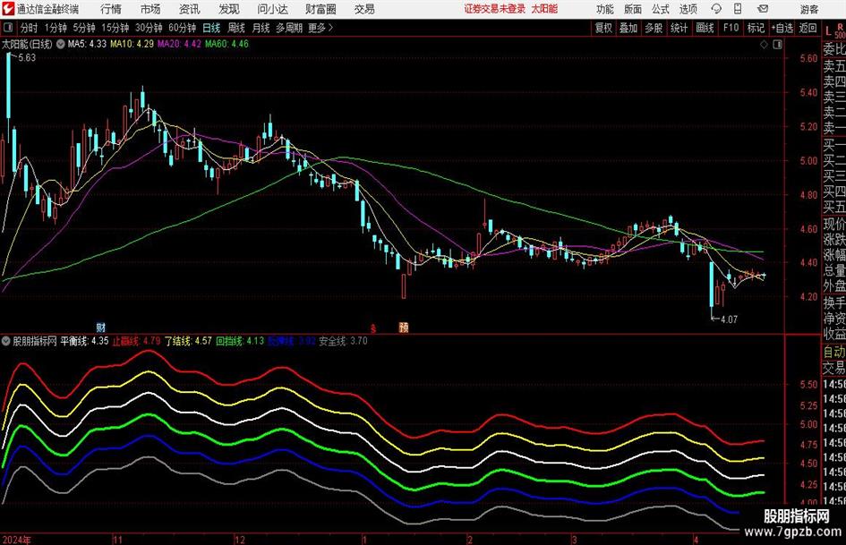The height and width of the screenshot is (545, 846).
Task: Click the 返回 button
Action: tap(808, 28)
